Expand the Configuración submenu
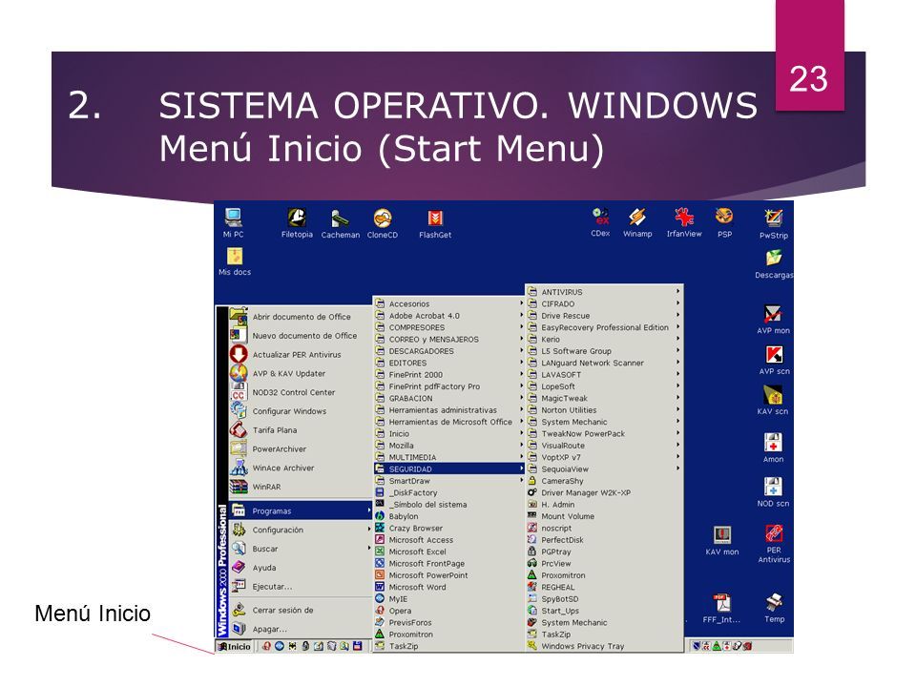916x687 pixels. tap(301, 530)
